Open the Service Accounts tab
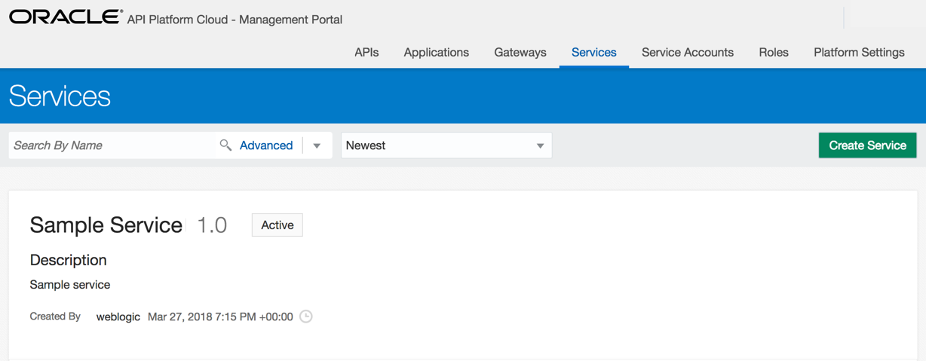 [688, 52]
